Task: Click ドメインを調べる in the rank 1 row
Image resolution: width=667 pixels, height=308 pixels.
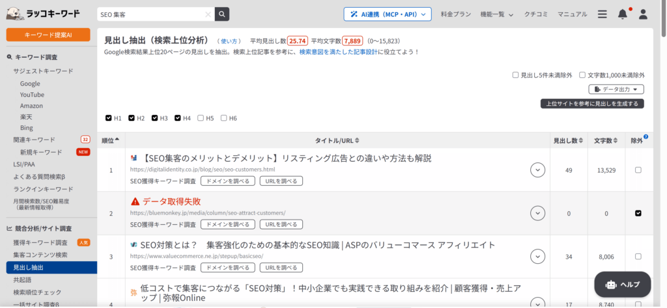Action: (227, 181)
